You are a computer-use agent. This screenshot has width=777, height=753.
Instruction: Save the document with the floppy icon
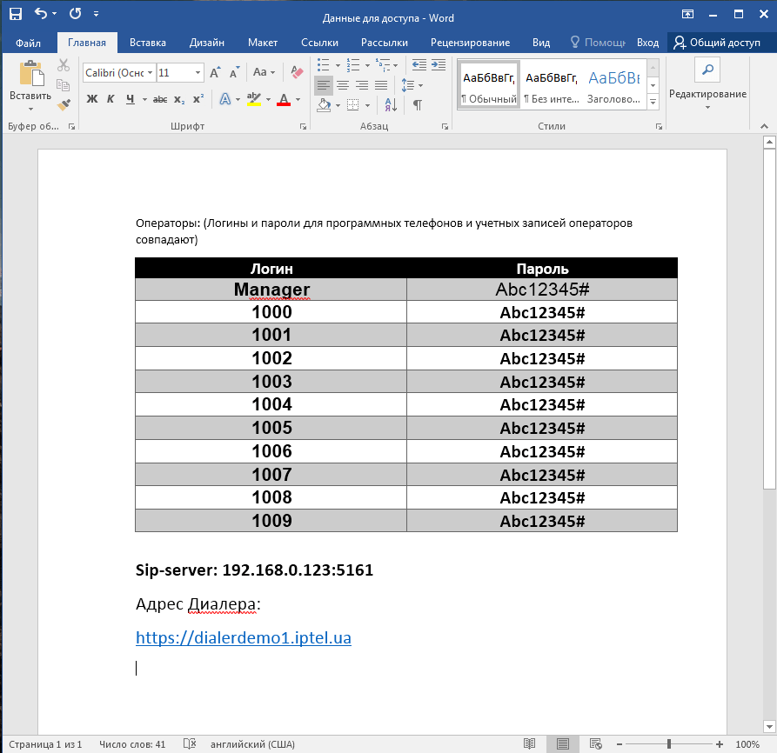[16, 14]
